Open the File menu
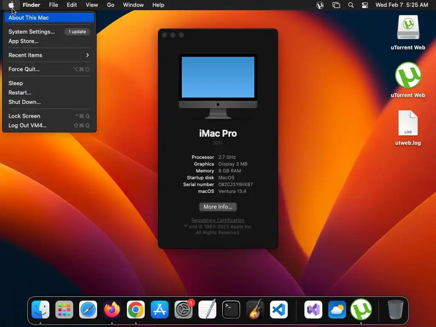436x327 pixels. click(53, 5)
